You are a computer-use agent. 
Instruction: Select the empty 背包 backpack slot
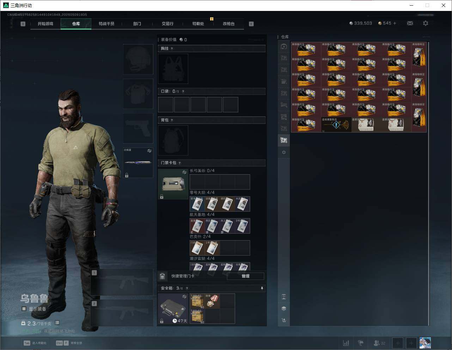click(173, 140)
